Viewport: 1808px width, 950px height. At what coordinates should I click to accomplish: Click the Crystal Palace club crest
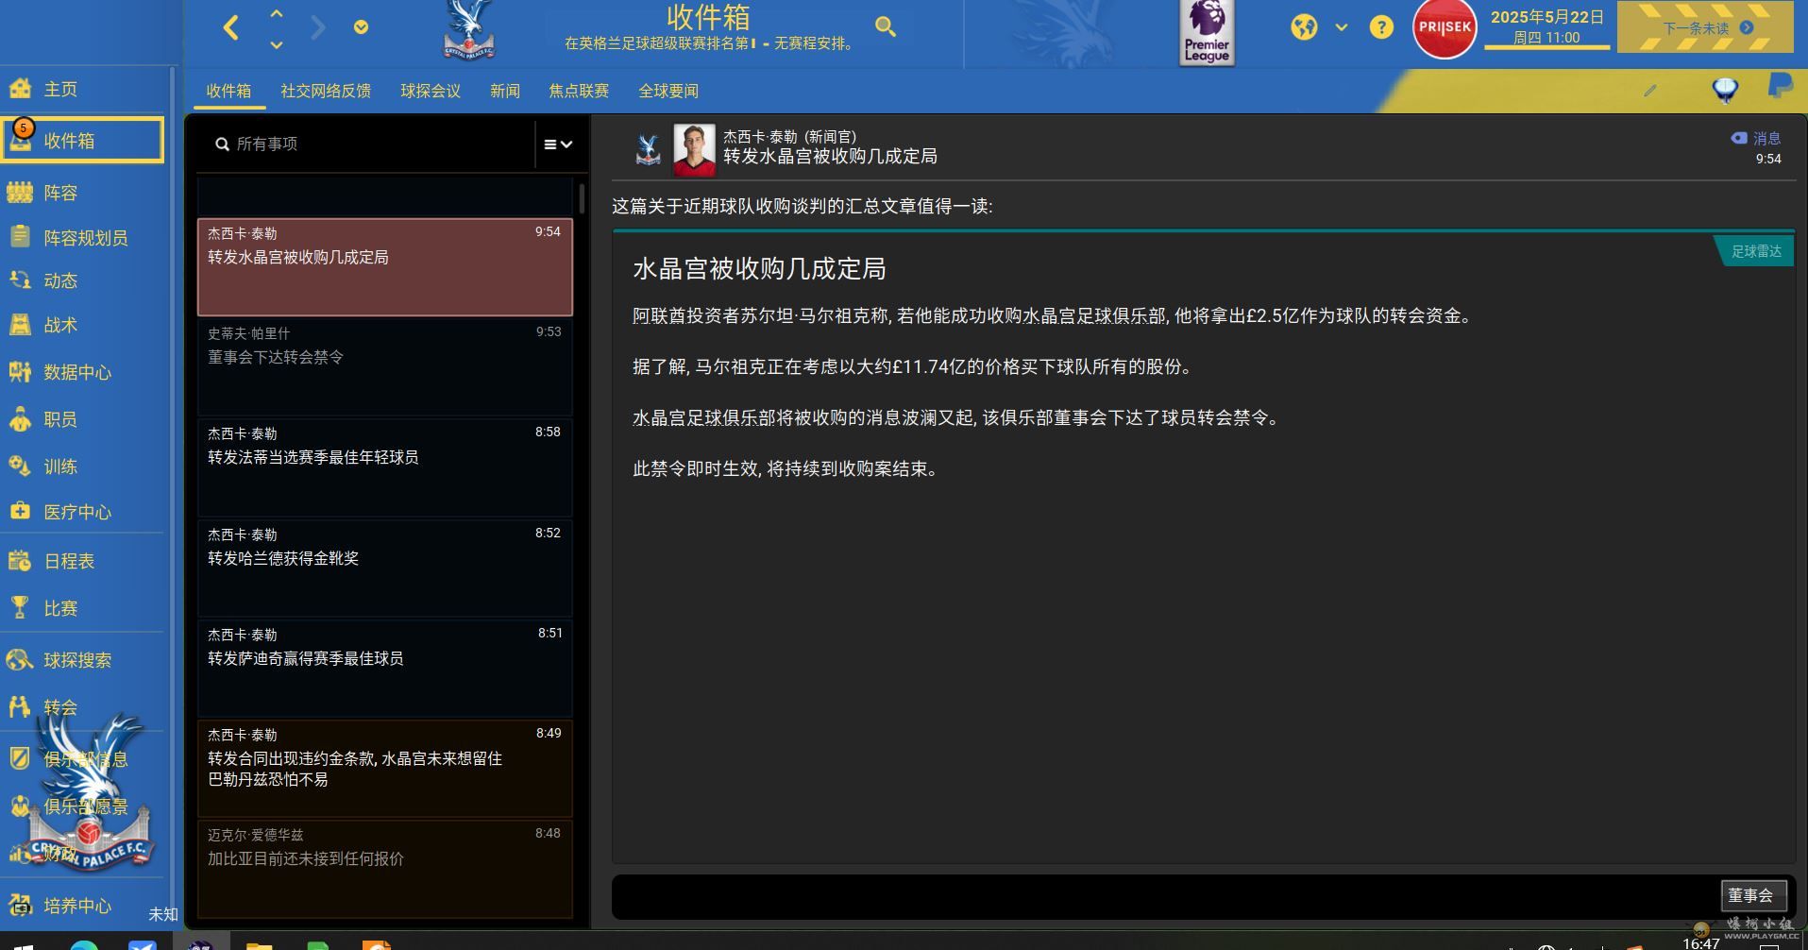[469, 29]
